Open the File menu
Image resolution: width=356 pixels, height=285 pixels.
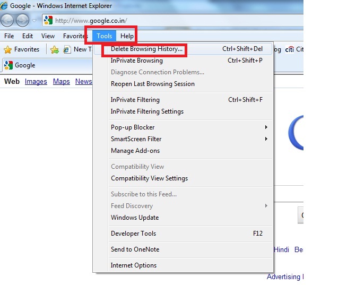pyautogui.click(x=9, y=36)
